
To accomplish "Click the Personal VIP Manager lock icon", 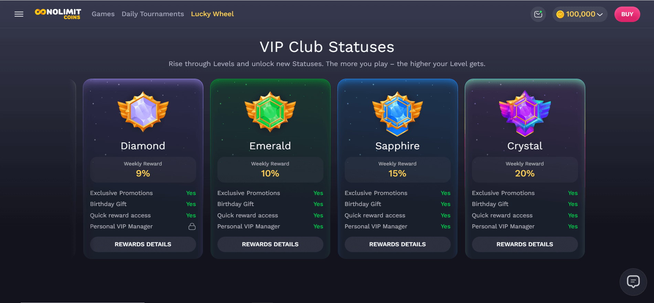I will pyautogui.click(x=192, y=226).
